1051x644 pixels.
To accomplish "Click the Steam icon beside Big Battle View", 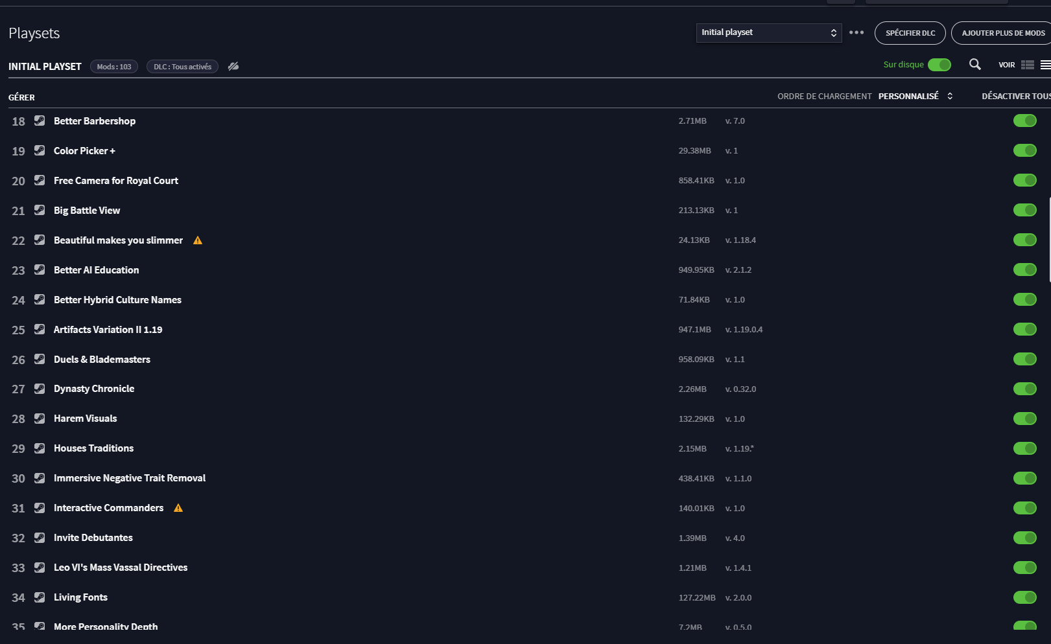I will (40, 210).
